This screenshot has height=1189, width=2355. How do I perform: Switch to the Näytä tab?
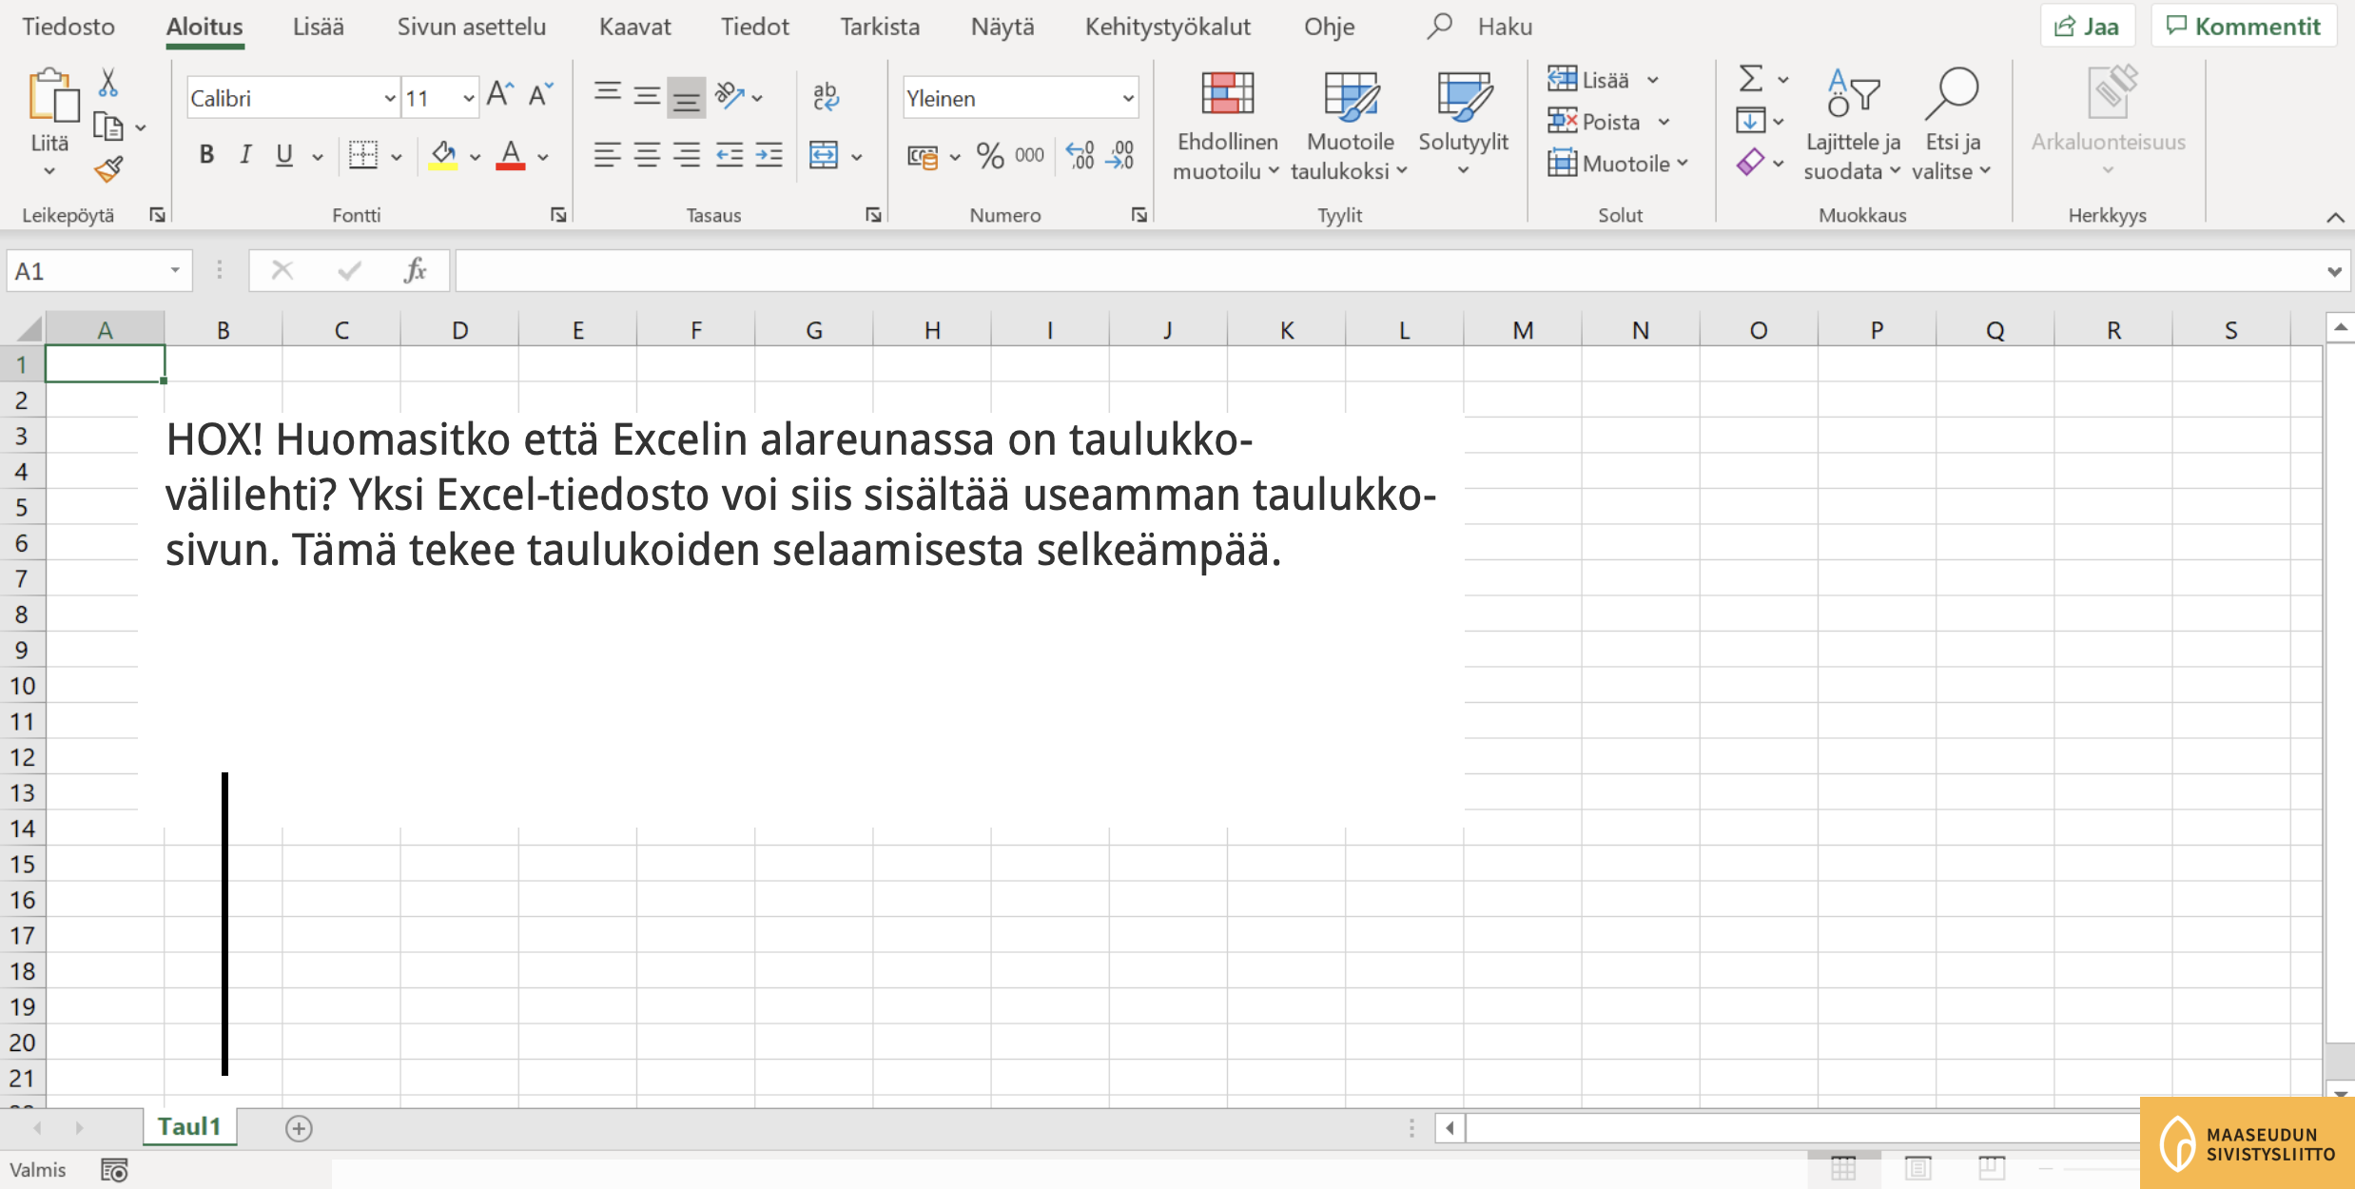coord(1002,27)
